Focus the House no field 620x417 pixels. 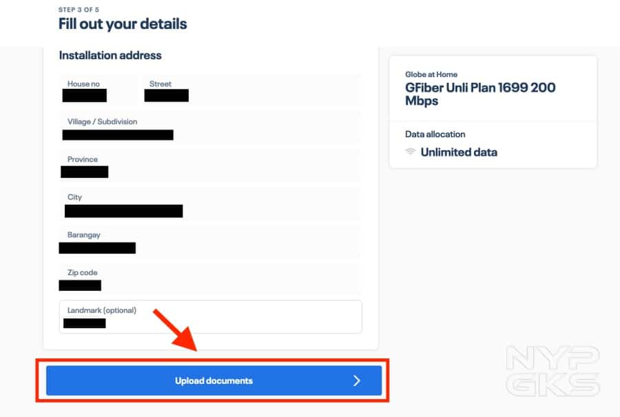tap(99, 90)
